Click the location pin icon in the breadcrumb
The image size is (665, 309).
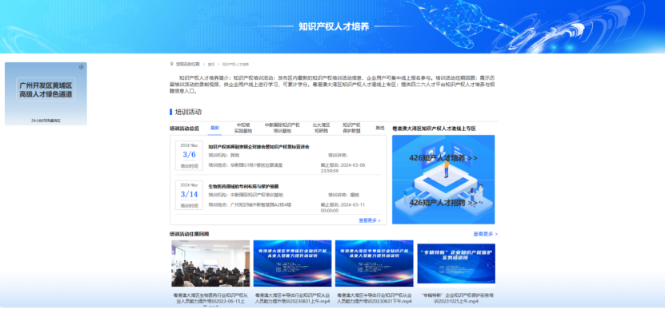point(172,65)
